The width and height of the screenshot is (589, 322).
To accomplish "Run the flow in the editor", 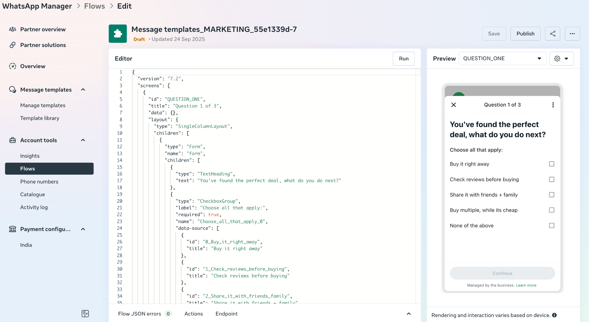I will pyautogui.click(x=403, y=59).
